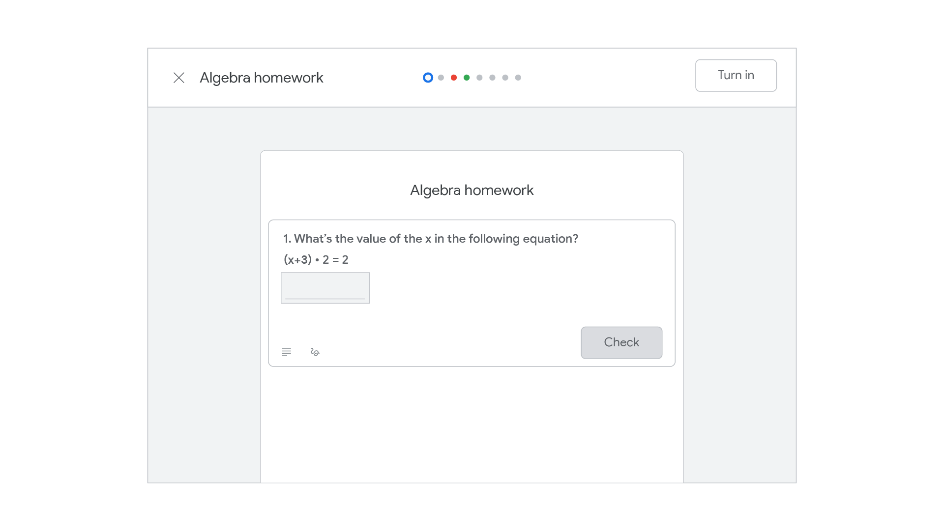The width and height of the screenshot is (944, 531).
Task: Expand question navigation via dots
Action: [x=472, y=78]
